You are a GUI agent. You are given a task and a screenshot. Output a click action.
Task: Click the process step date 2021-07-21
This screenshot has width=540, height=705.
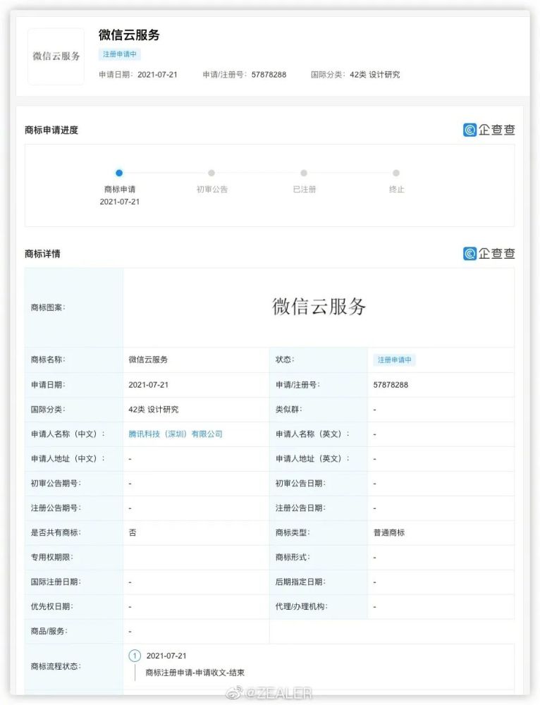click(x=166, y=656)
